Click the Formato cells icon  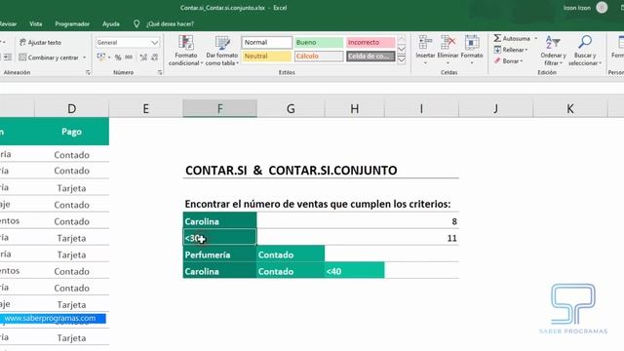point(472,42)
